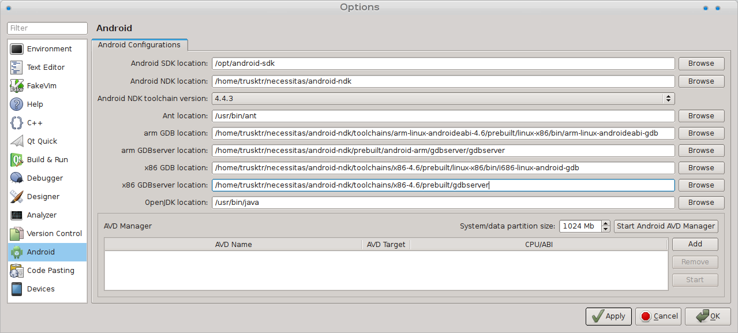Select Code Pasting in the category list

[x=50, y=271]
